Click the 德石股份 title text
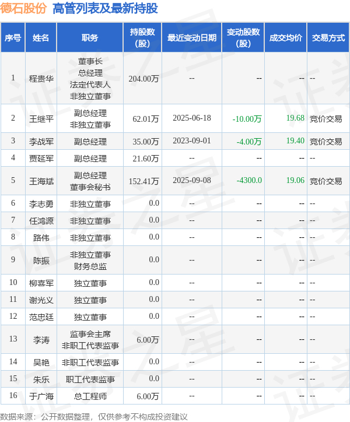This screenshot has width=350, height=422. (x=23, y=8)
